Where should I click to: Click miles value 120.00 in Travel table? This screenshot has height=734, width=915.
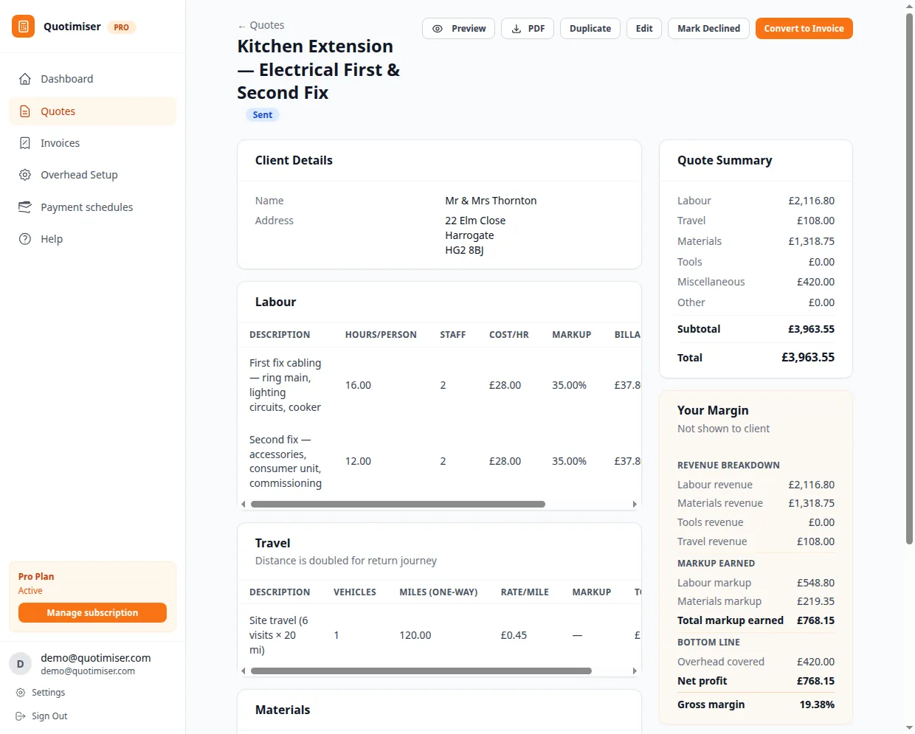[415, 635]
